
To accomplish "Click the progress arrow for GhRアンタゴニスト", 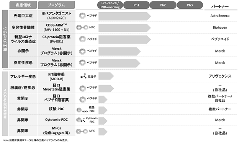I will pyautogui.click(x=125, y=16).
